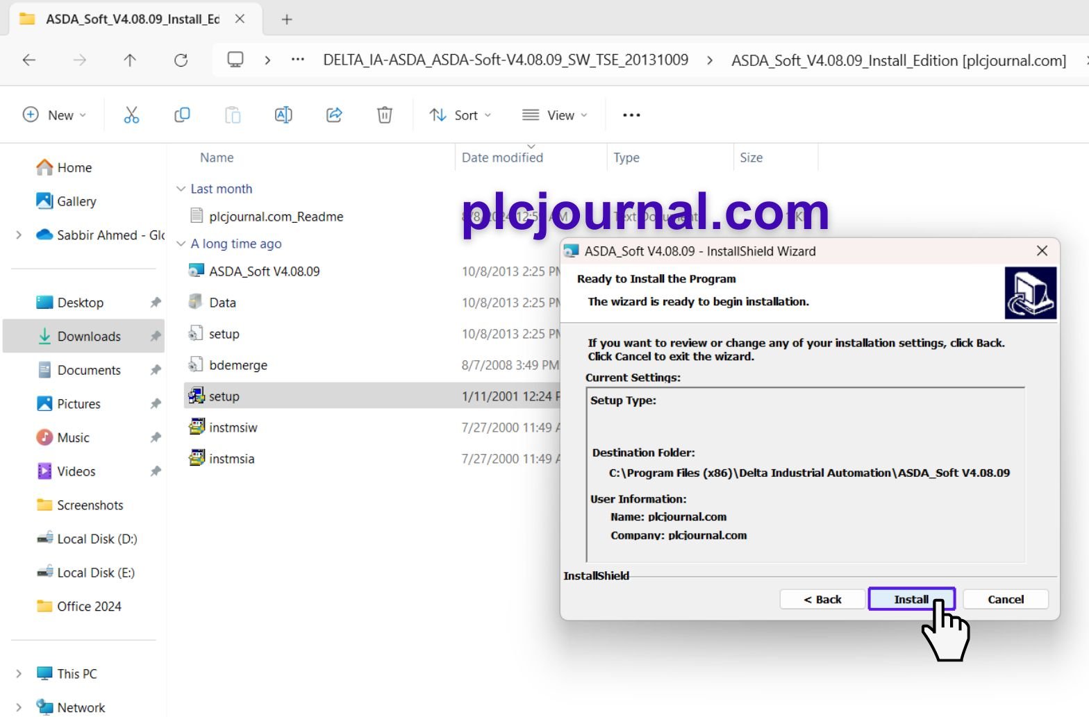The height and width of the screenshot is (717, 1089).
Task: Select the bdemerge file
Action: pyautogui.click(x=238, y=365)
